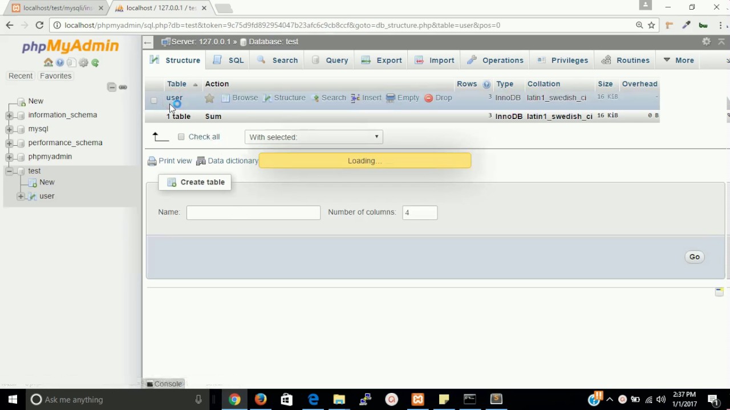The width and height of the screenshot is (730, 410).
Task: Open the Console bar
Action: point(164,384)
